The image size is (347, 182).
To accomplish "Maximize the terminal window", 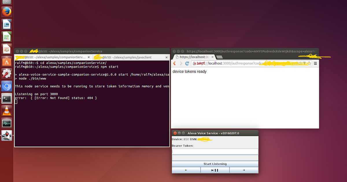I will pos(26,51).
